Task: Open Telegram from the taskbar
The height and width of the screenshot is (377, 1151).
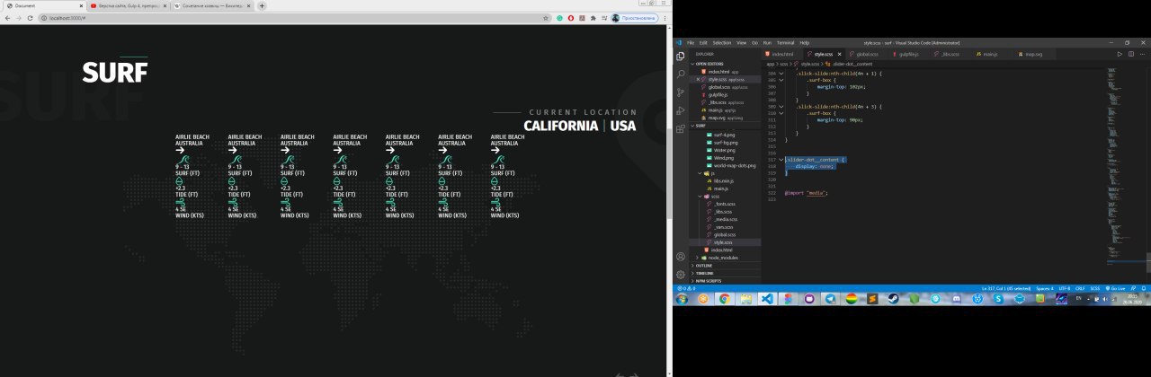Action: 830,299
